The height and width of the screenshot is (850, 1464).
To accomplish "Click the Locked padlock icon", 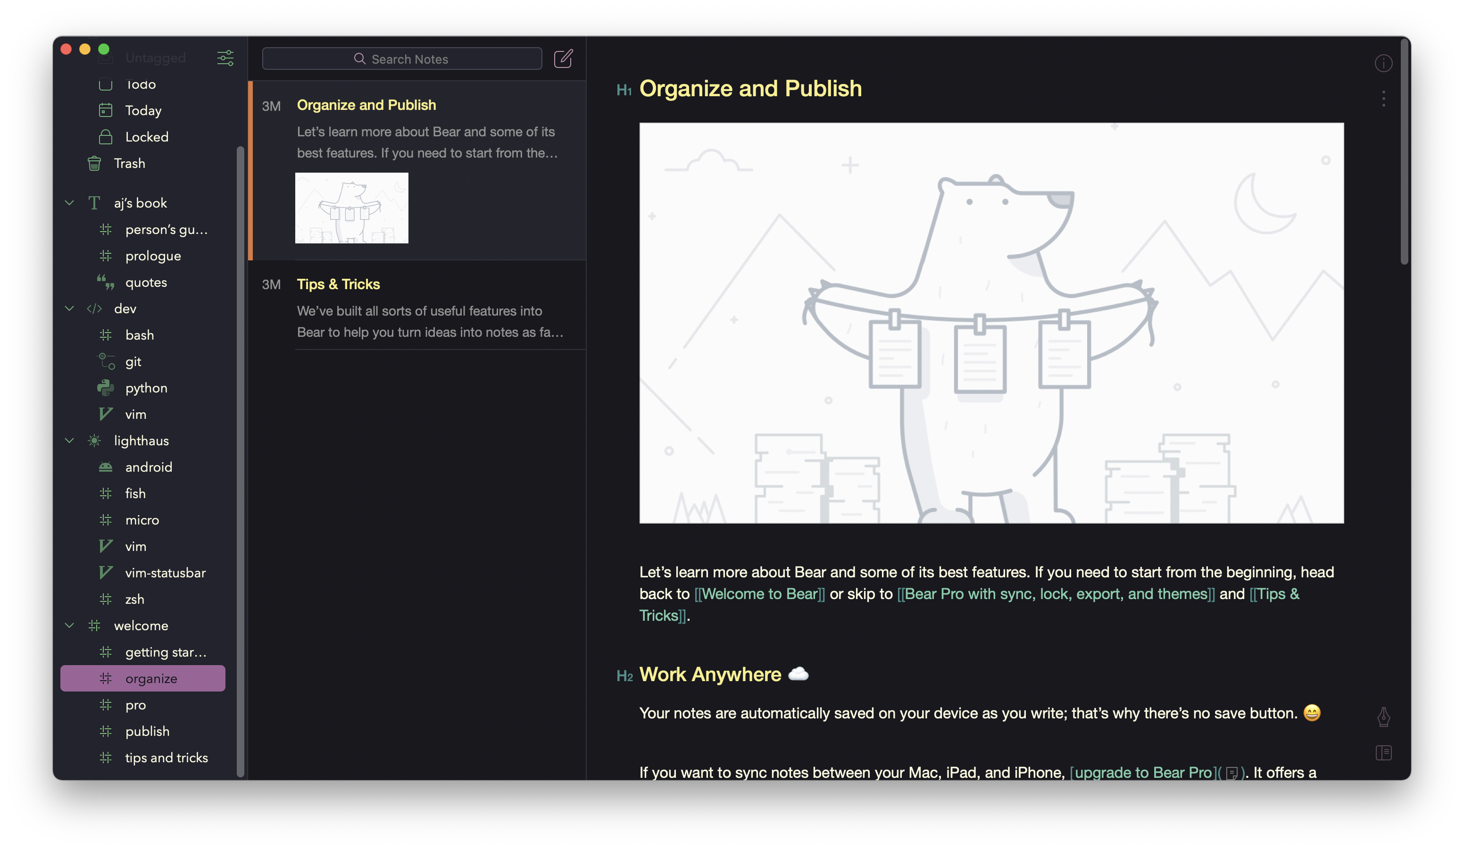I will [x=105, y=136].
